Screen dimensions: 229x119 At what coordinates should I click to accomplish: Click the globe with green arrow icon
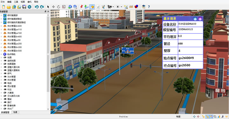click(70, 7)
